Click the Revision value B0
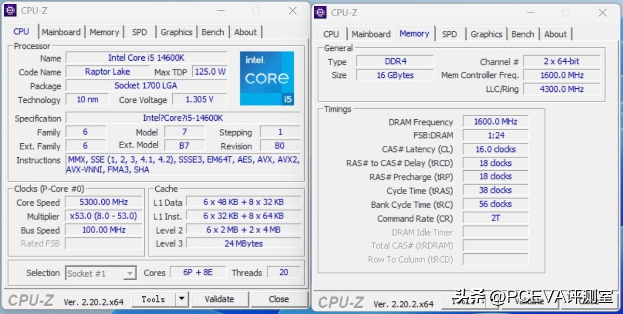 tap(280, 146)
